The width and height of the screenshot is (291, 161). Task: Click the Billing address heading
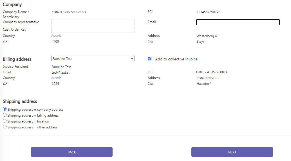point(17,59)
